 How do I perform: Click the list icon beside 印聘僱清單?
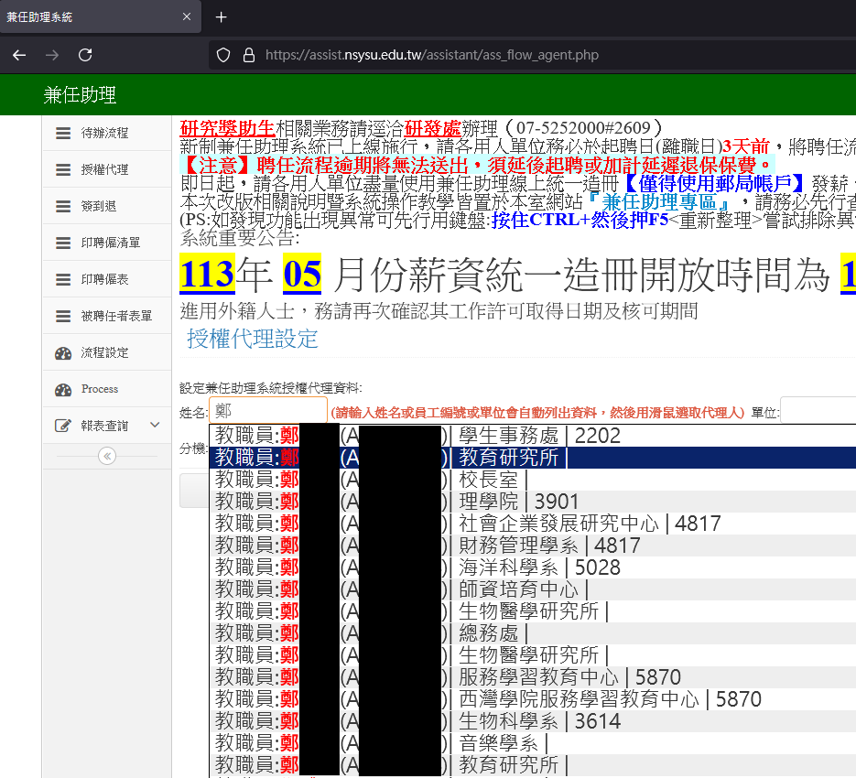click(x=63, y=243)
